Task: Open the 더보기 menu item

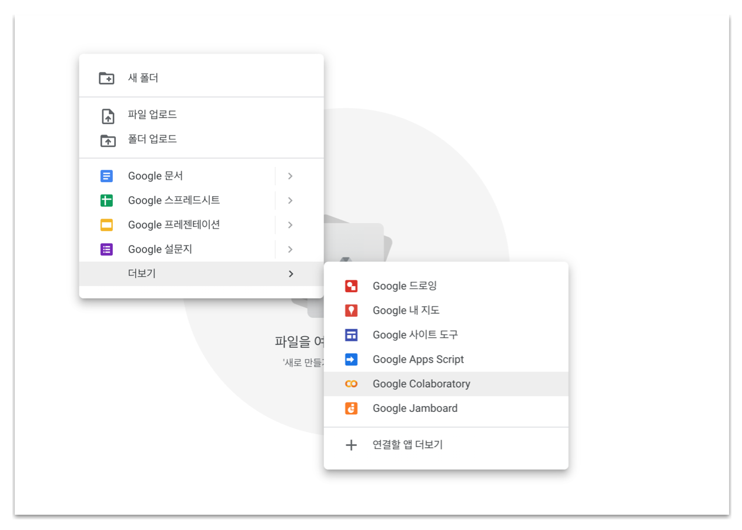Action: pyautogui.click(x=201, y=274)
